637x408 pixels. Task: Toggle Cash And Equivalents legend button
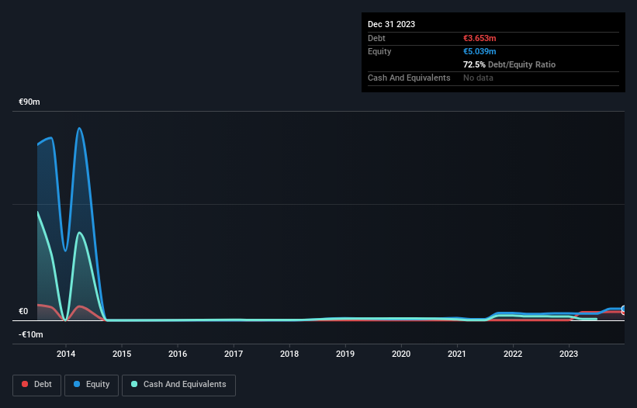[178, 385]
